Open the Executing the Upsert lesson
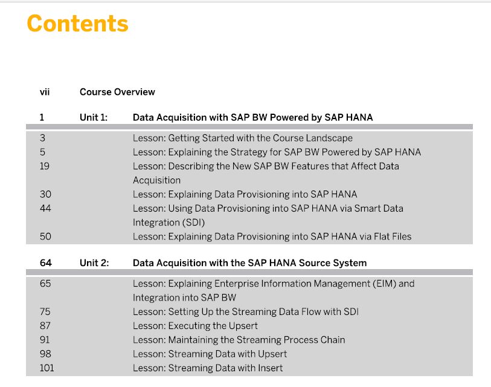The width and height of the screenshot is (491, 387). tap(195, 325)
